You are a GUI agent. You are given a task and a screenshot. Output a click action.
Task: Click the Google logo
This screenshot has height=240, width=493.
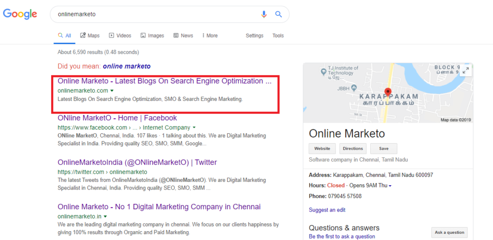20,14
